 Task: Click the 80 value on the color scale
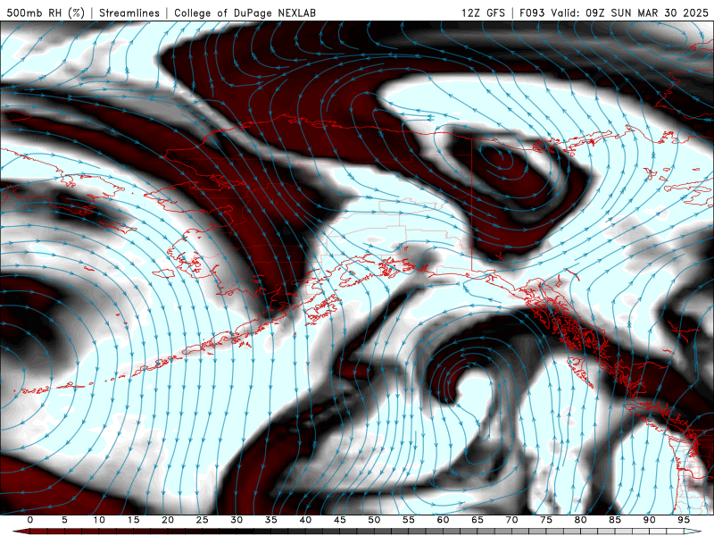[x=581, y=520]
